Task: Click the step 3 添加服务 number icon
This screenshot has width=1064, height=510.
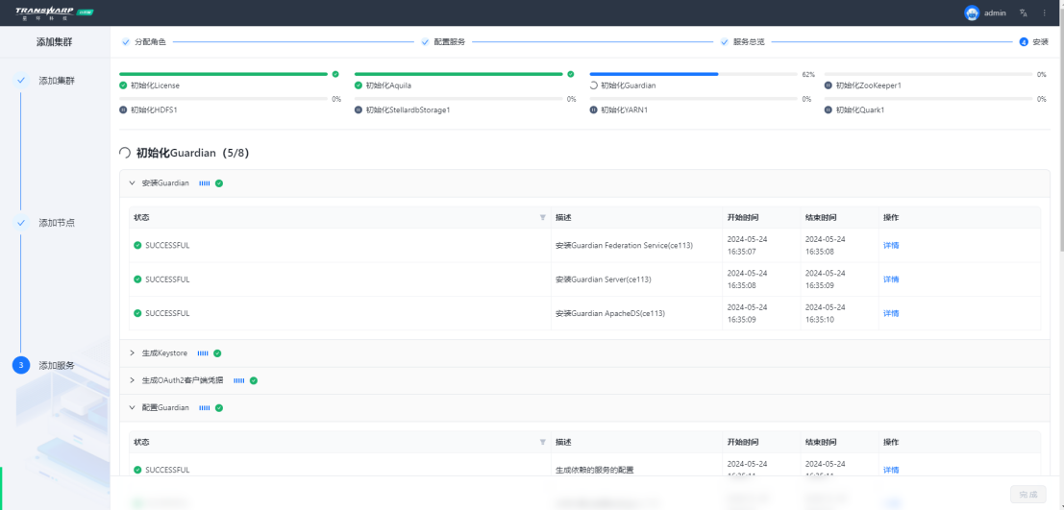Action: [x=21, y=365]
